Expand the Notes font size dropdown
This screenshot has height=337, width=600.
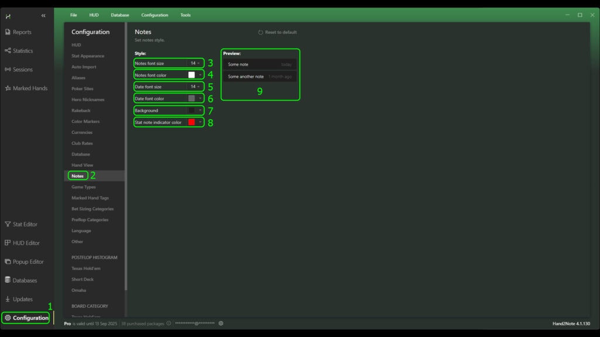199,63
